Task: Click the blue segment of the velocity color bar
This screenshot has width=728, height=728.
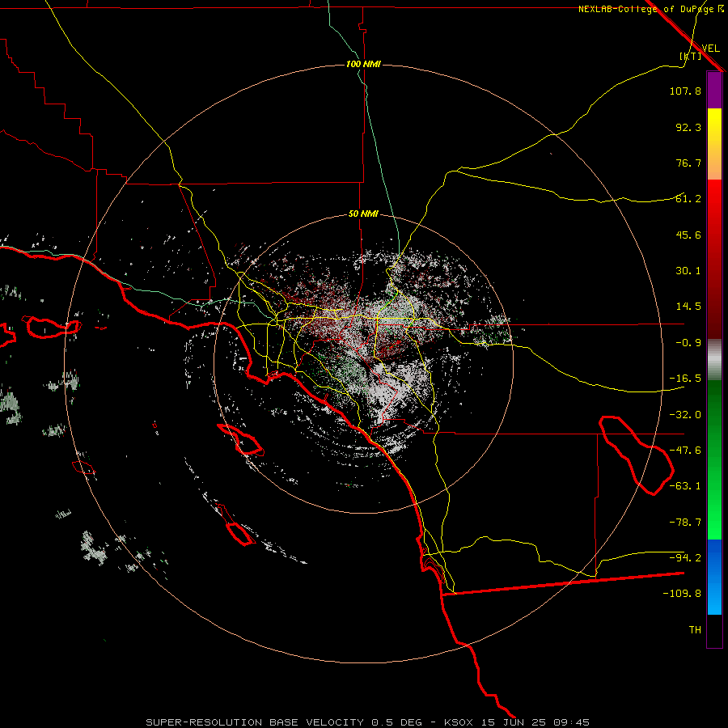Action: (714, 577)
